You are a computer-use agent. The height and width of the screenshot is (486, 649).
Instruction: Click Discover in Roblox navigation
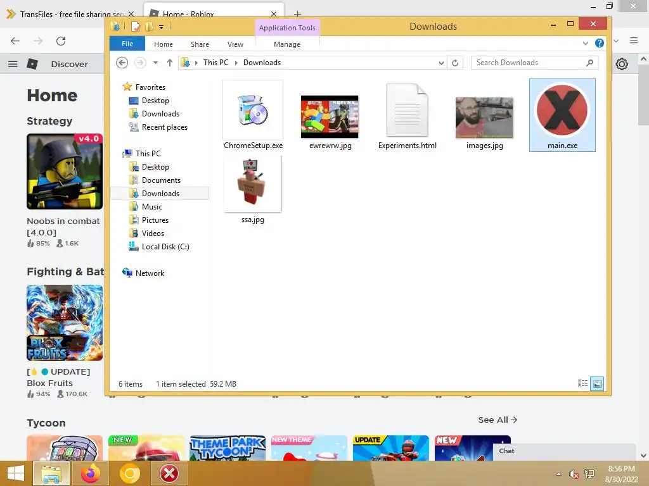coord(70,64)
